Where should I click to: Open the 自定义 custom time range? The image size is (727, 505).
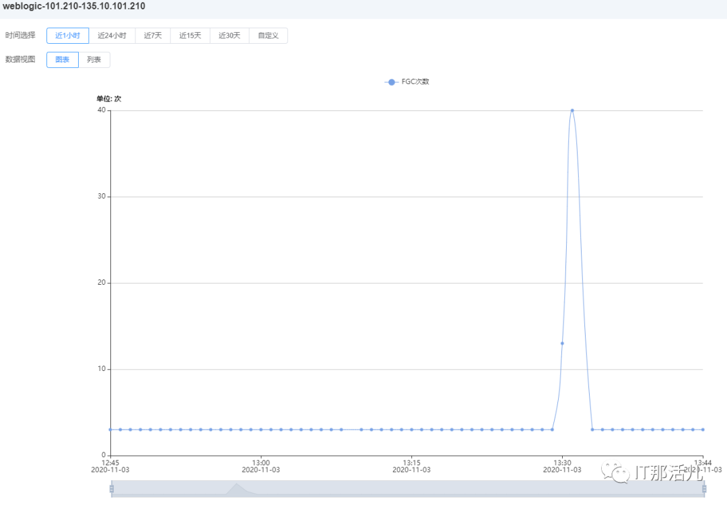(x=268, y=36)
